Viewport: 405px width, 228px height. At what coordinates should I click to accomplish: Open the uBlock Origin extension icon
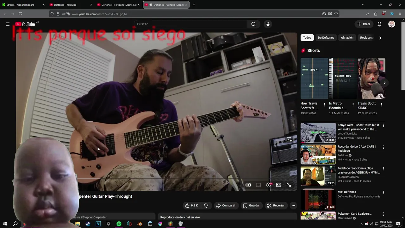point(383,14)
